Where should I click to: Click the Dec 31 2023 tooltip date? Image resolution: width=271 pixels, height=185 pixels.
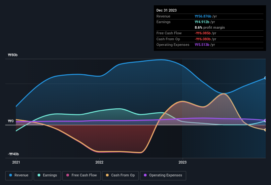pyautogui.click(x=166, y=10)
